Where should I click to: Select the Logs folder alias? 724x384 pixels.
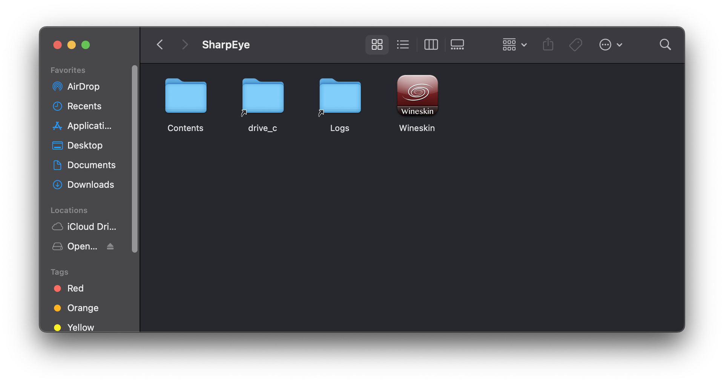340,96
